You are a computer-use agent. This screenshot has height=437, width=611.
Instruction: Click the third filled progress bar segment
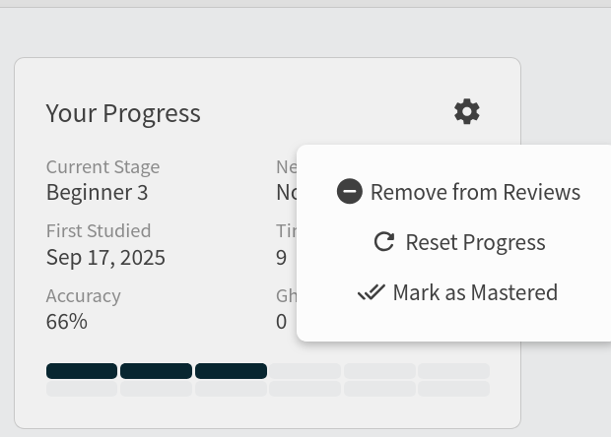click(x=231, y=371)
